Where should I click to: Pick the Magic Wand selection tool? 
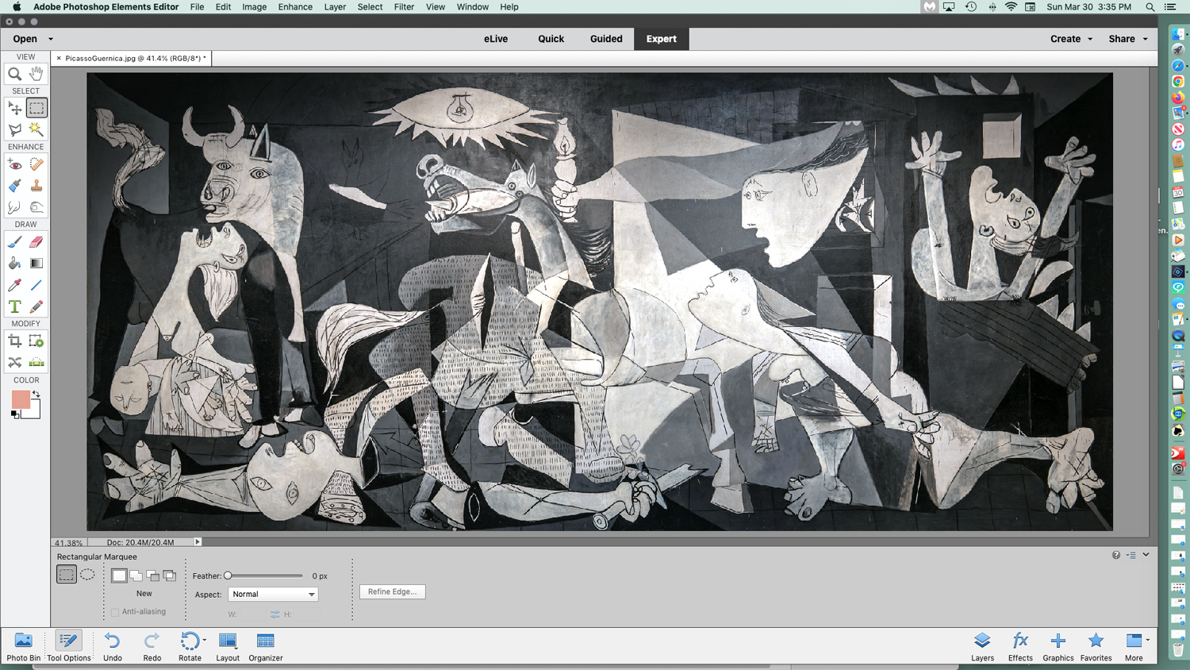(x=36, y=129)
